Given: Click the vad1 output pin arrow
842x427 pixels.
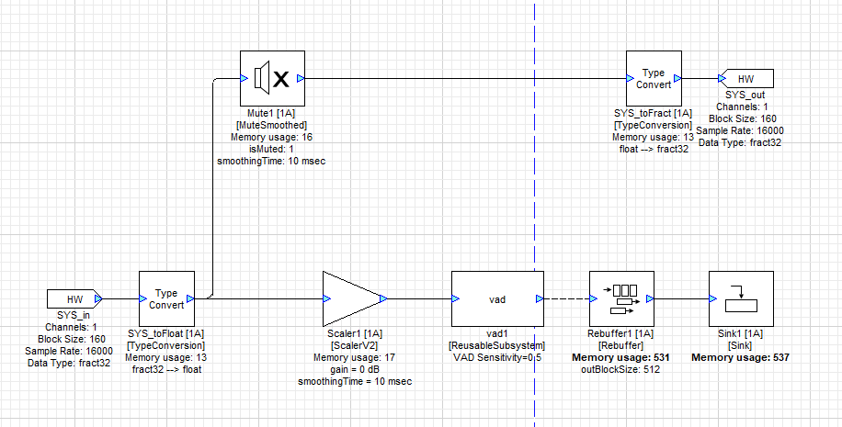Looking at the screenshot, I should click(540, 298).
